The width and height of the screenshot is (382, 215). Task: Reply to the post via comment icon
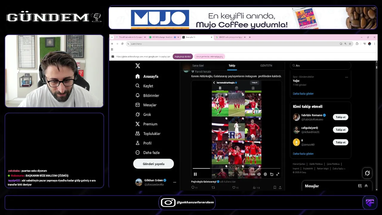tap(193, 188)
